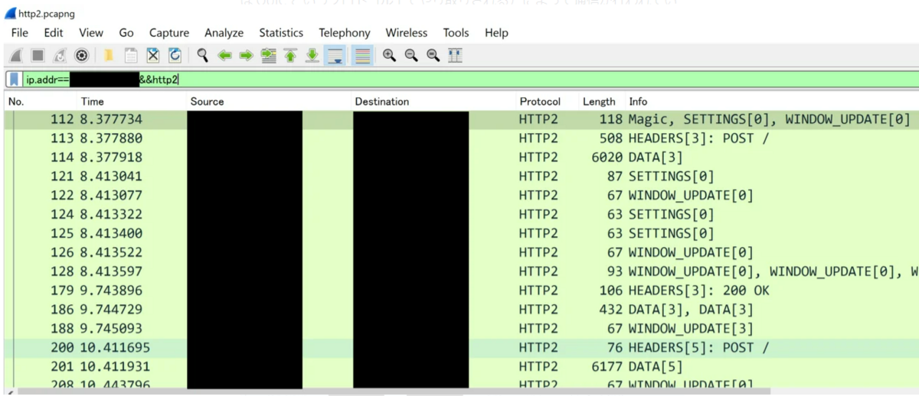Open the Tools menu
Image resolution: width=919 pixels, height=396 pixels.
pyautogui.click(x=456, y=33)
